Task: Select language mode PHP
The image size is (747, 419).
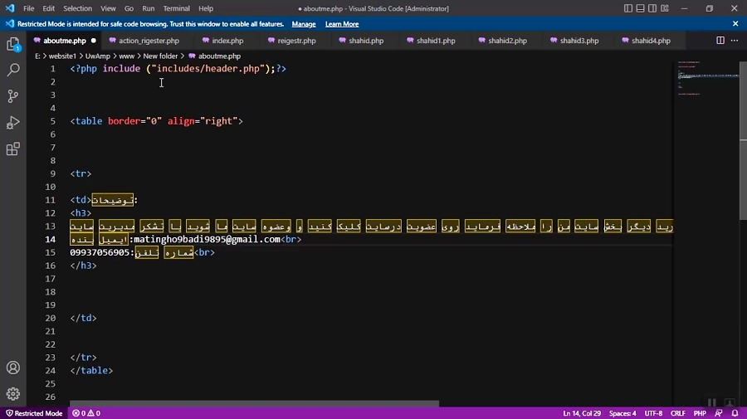Action: pyautogui.click(x=700, y=413)
